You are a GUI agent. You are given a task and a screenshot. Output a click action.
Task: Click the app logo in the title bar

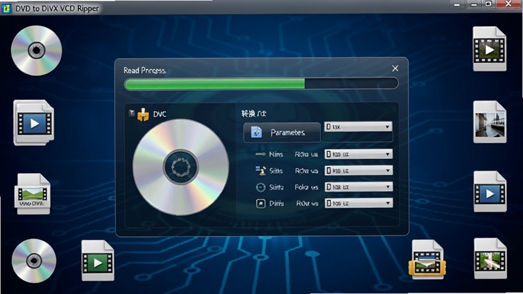[x=6, y=8]
